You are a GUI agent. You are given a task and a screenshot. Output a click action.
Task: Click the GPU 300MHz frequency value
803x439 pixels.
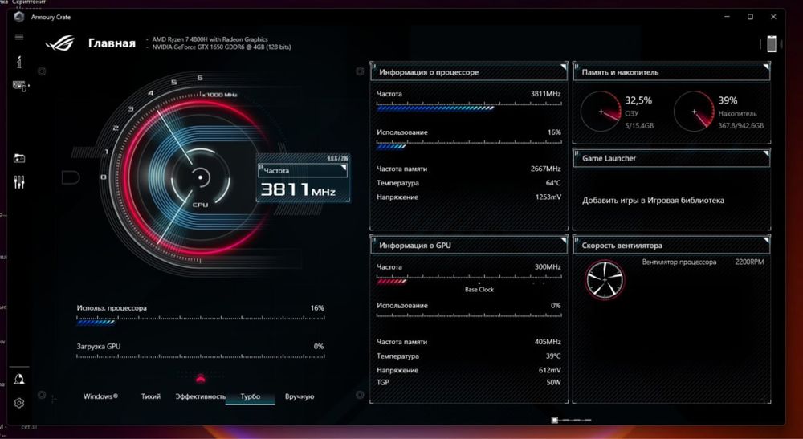[548, 267]
